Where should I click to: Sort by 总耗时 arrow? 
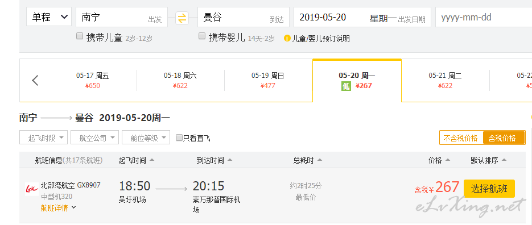click(320, 160)
